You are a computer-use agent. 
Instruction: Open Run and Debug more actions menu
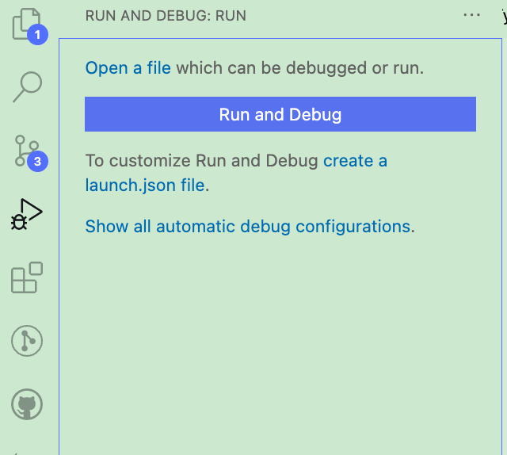(472, 15)
